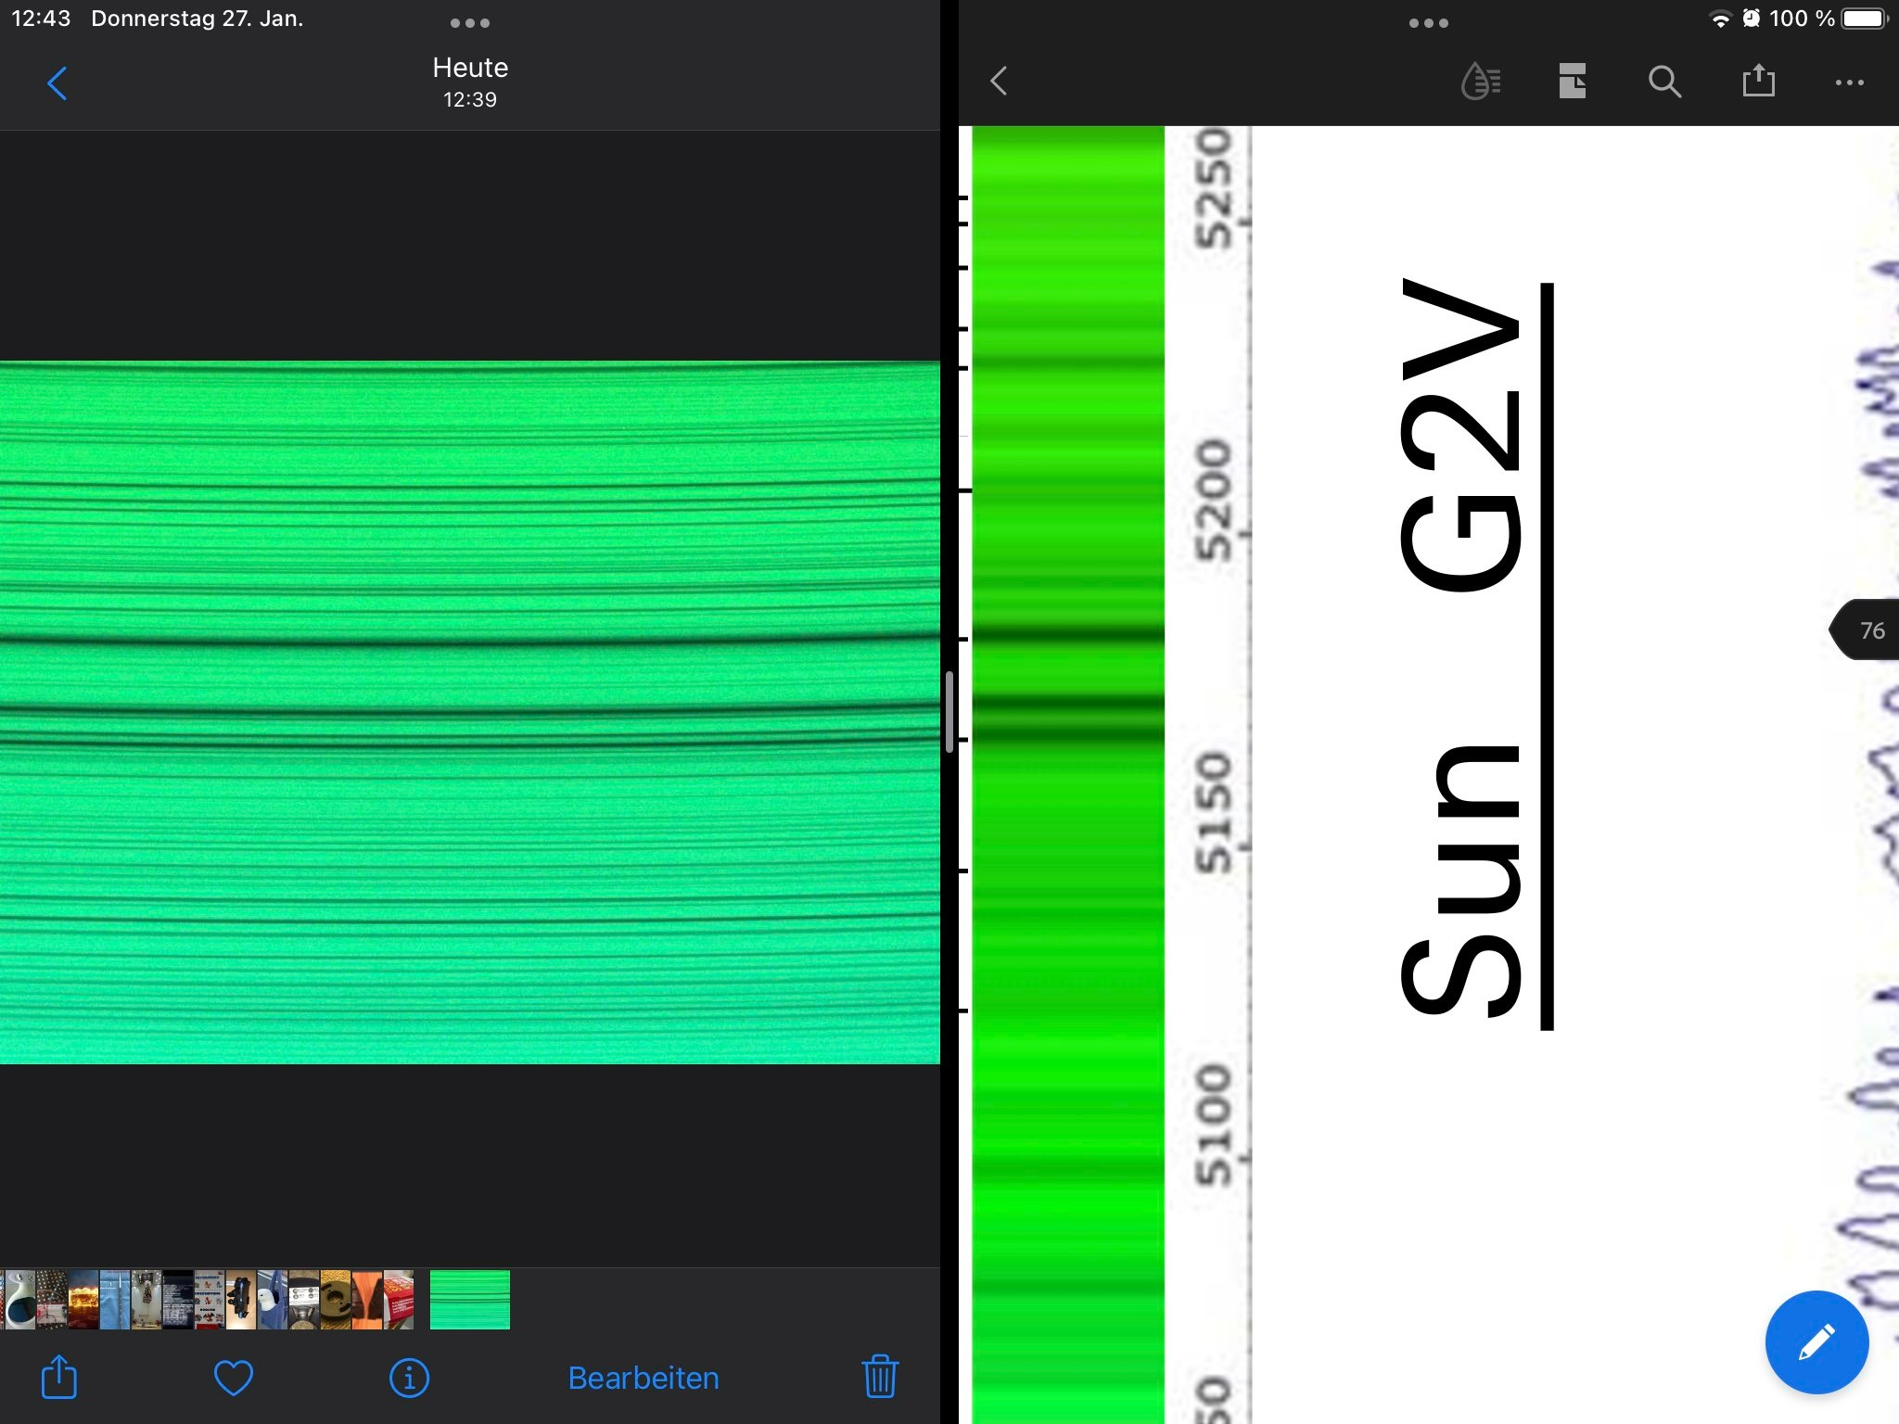The width and height of the screenshot is (1899, 1424).
Task: Open the Photos window multitasking dots
Action: click(469, 23)
